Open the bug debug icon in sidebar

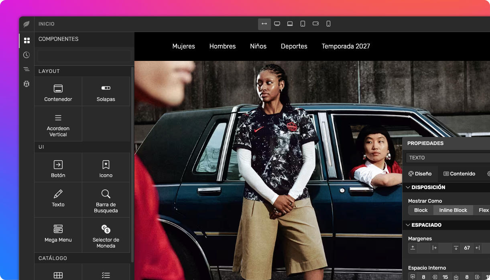pyautogui.click(x=26, y=84)
